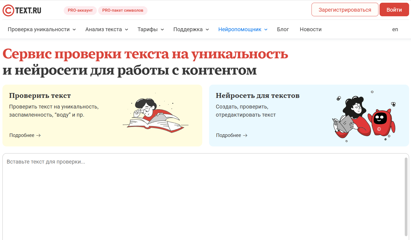This screenshot has height=240, width=411.
Task: Open the Тарифы dropdown menu
Action: coord(150,29)
